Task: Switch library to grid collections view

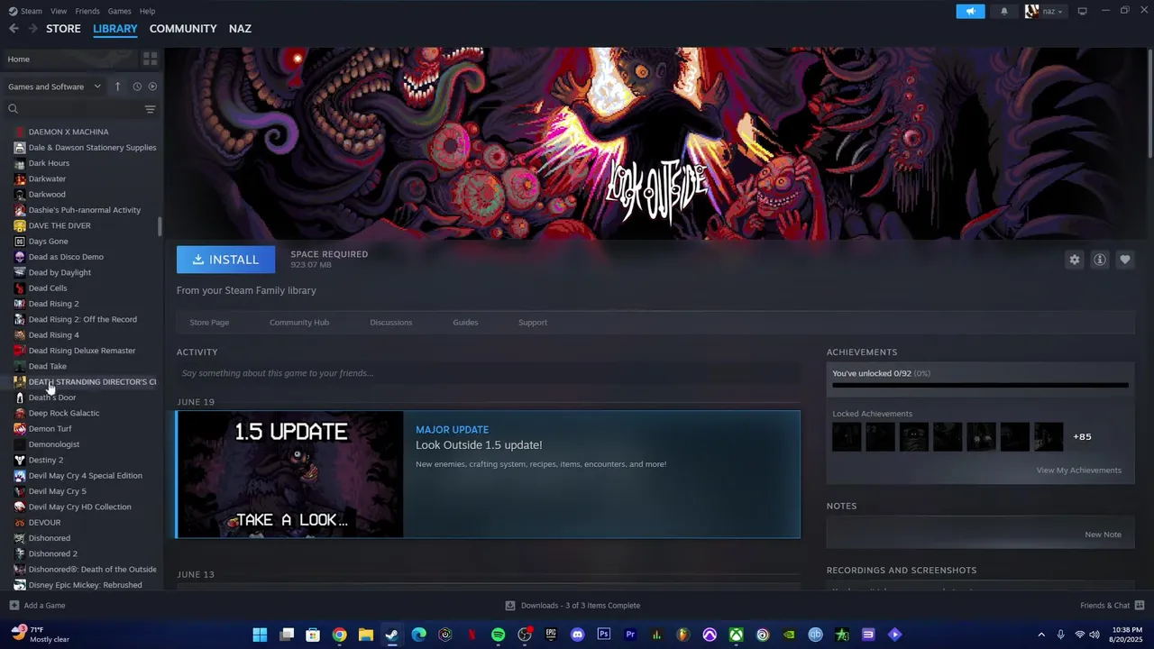Action: point(150,59)
